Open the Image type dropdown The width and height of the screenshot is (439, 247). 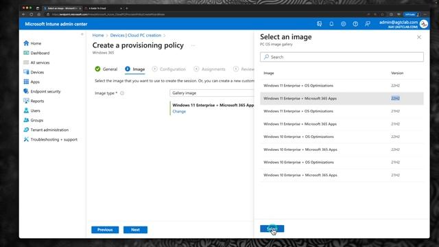tap(211, 93)
